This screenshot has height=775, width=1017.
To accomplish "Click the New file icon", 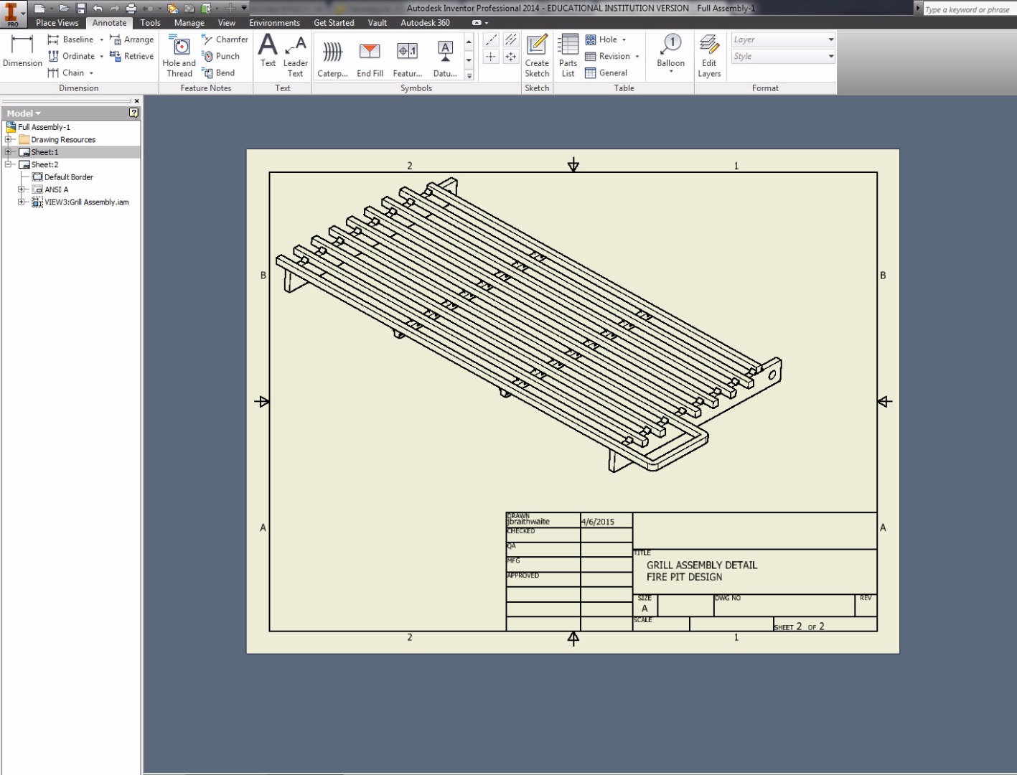I will (39, 8).
